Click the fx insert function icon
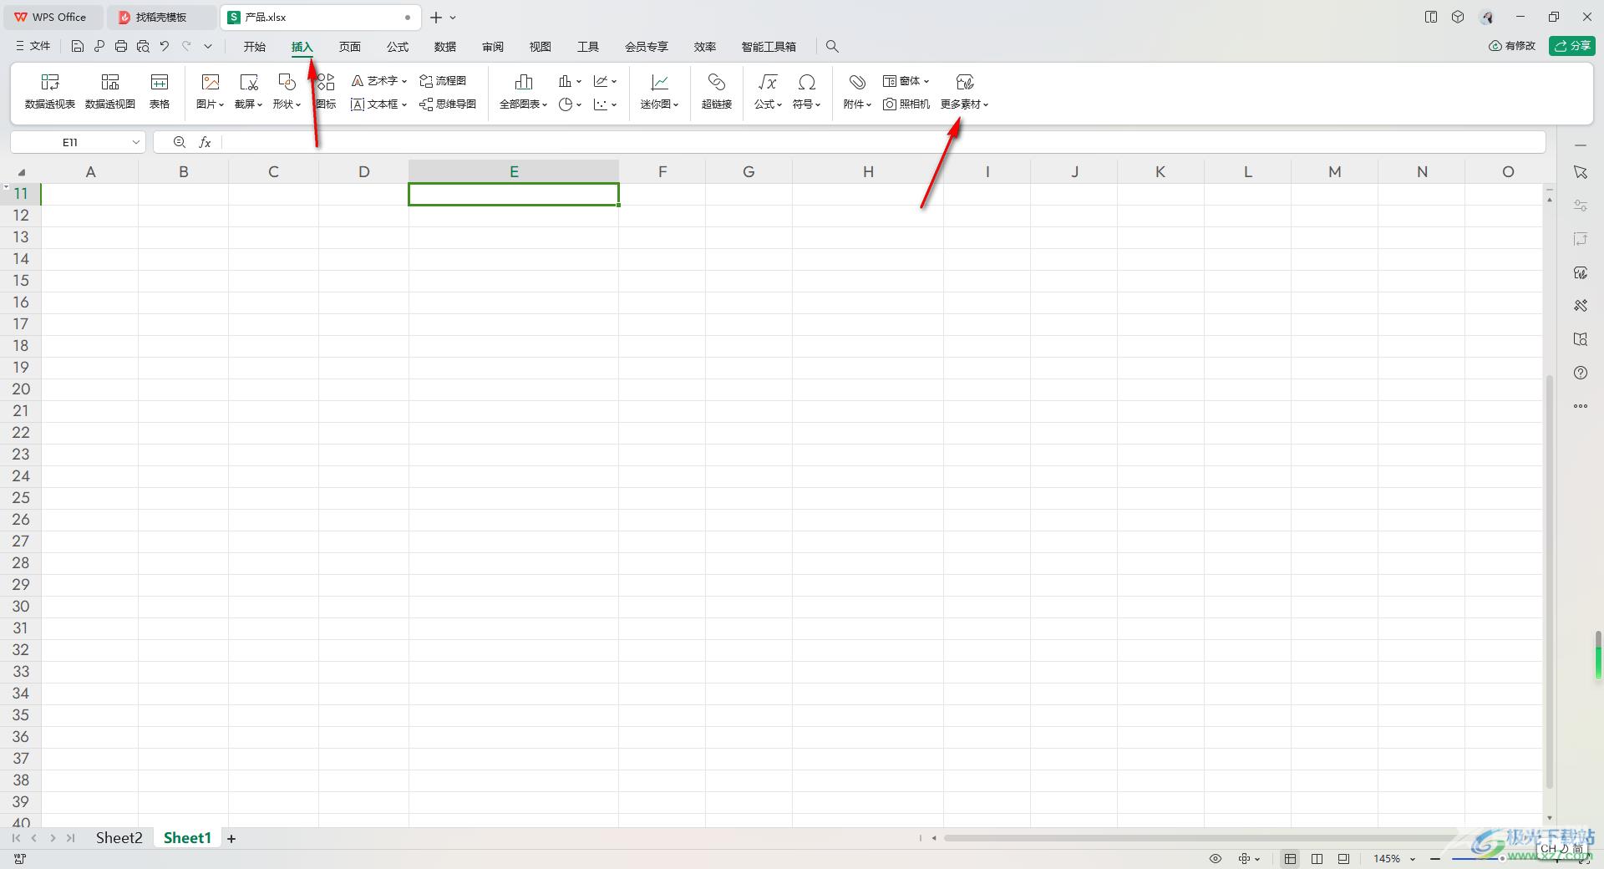Screen dimensions: 1604x869 pos(205,142)
